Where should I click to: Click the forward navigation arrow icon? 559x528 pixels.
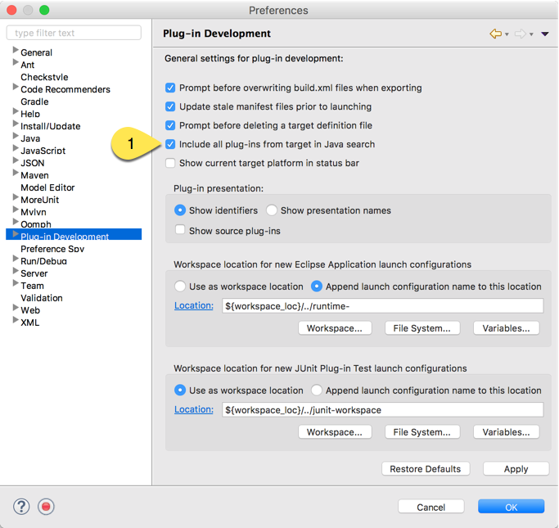coord(520,34)
